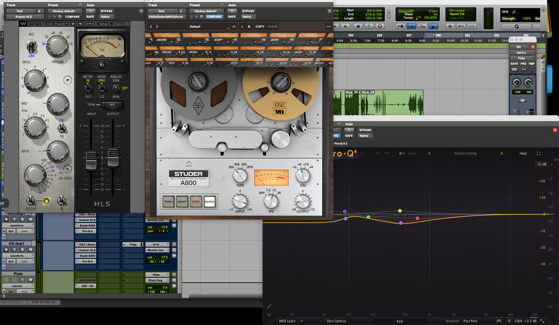This screenshot has width=559, height=325.
Task: Select the SYNC mode button on Studer A800
Action: [x=196, y=202]
